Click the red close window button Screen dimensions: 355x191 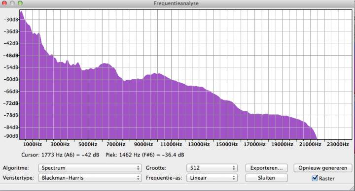4,3
